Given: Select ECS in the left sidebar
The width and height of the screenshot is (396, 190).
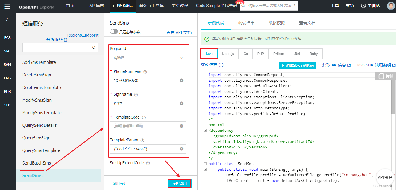Looking at the screenshot, I should pyautogui.click(x=7, y=38).
